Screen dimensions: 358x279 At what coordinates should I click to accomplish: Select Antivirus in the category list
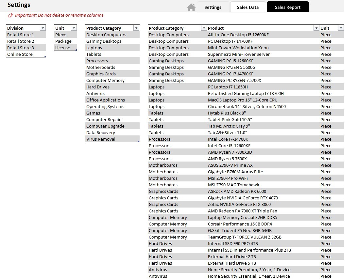tap(112, 93)
